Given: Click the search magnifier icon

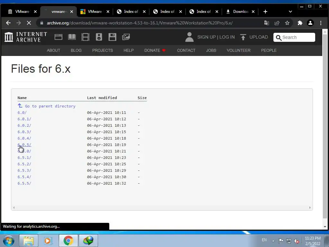Looking at the screenshot, I should pos(279,38).
